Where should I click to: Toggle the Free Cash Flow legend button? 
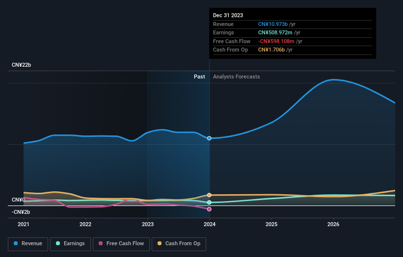coord(121,244)
